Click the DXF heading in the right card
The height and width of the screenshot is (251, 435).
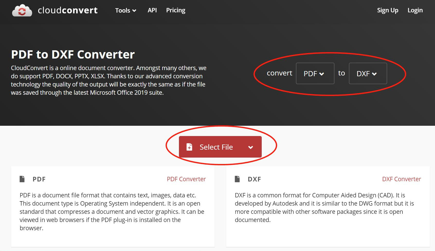point(254,179)
